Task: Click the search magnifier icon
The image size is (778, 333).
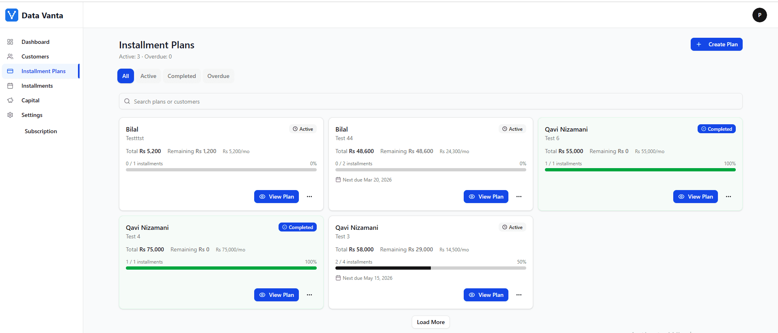Action: tap(127, 102)
